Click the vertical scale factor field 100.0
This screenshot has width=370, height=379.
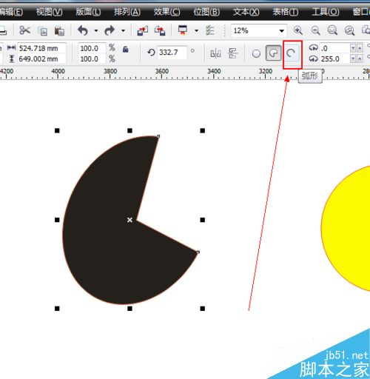click(92, 59)
